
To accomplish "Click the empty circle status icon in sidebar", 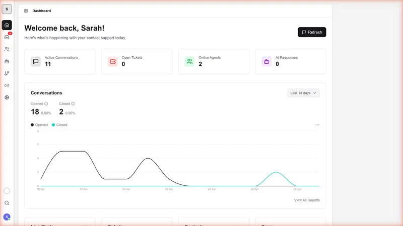I will [7, 191].
